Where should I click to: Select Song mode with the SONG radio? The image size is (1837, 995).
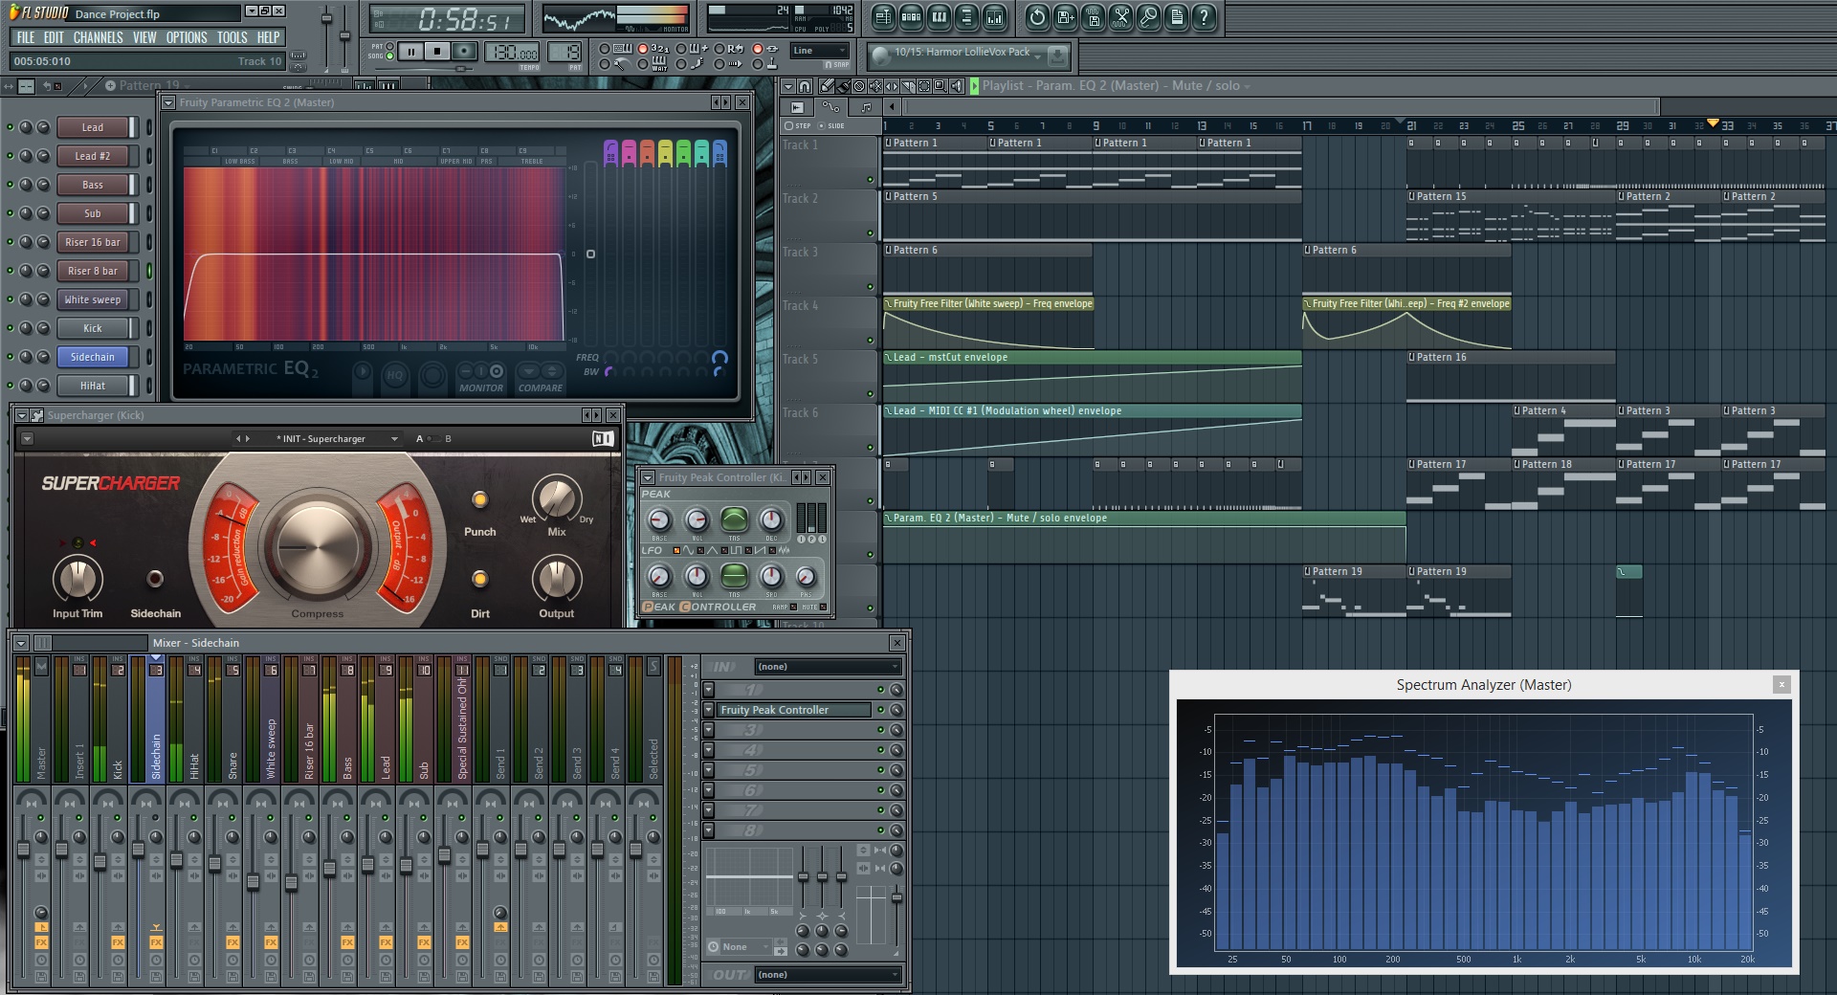391,56
